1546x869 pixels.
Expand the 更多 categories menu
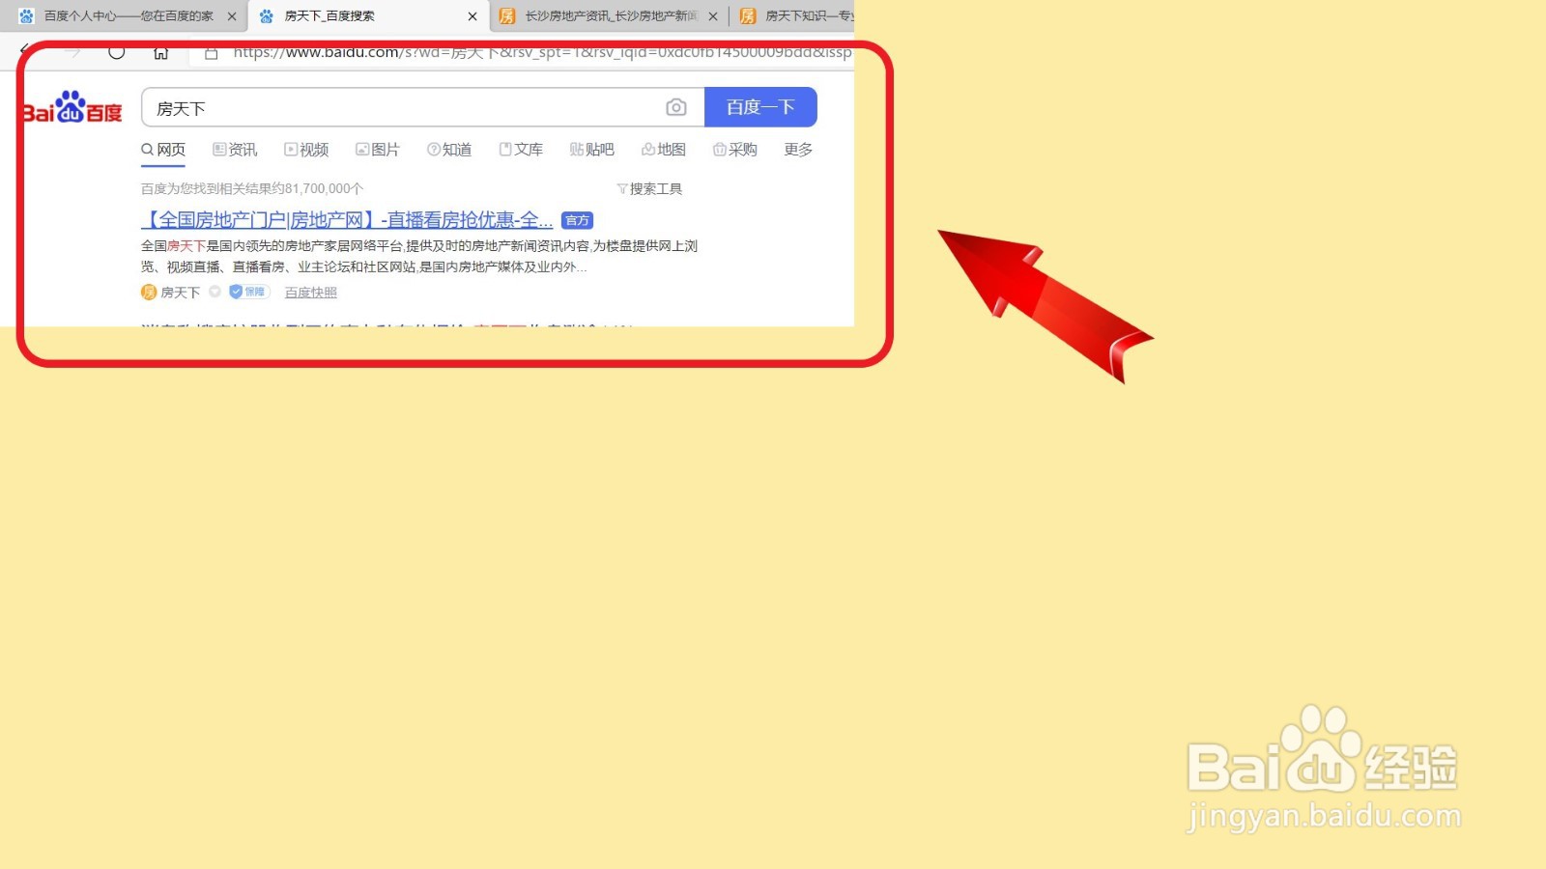[x=798, y=150]
